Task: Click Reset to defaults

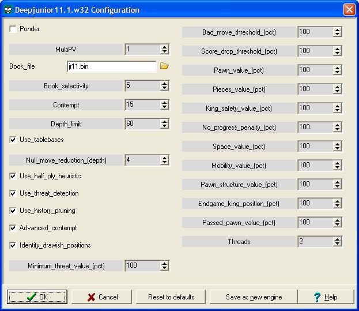Action: click(171, 297)
